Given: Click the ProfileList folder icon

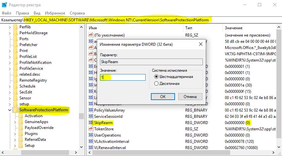Looking at the screenshot, I should click(x=16, y=57).
